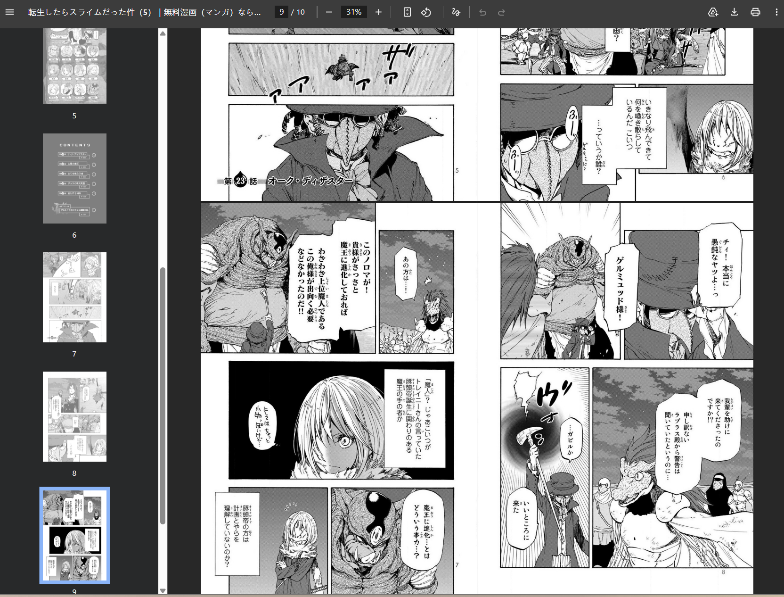The height and width of the screenshot is (597, 784).
Task: Click the total page count '/ 10'
Action: point(298,12)
